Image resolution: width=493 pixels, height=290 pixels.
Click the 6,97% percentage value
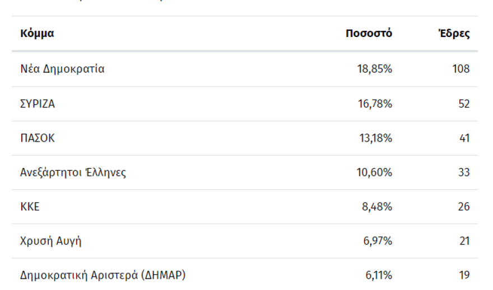coord(377,241)
